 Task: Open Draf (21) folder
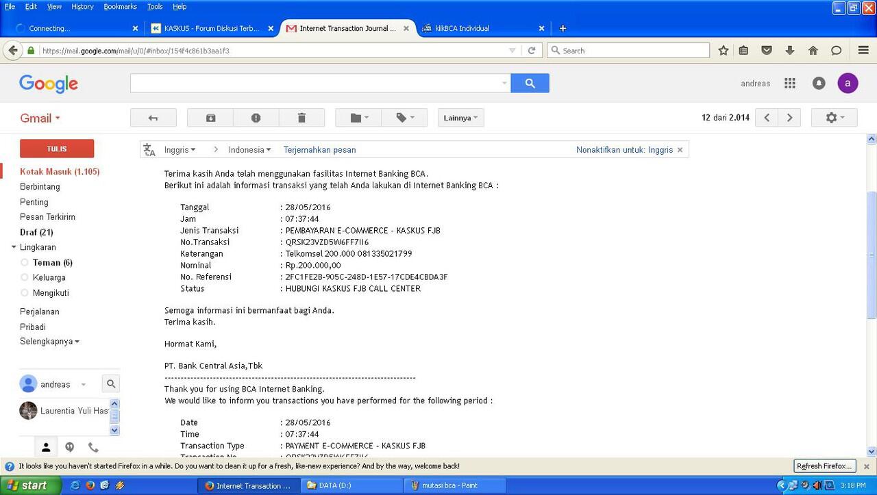(x=36, y=232)
